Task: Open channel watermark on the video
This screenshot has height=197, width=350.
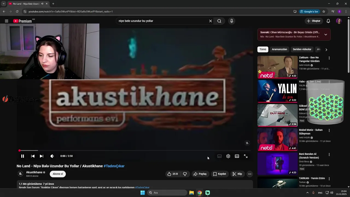Action: pos(247,143)
